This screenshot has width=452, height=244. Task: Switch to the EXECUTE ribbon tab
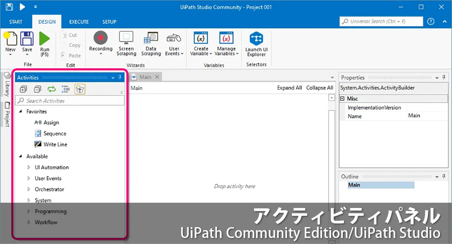pyautogui.click(x=79, y=22)
